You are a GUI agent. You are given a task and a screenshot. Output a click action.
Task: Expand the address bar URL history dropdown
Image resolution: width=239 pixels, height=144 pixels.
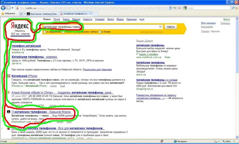[170, 8]
